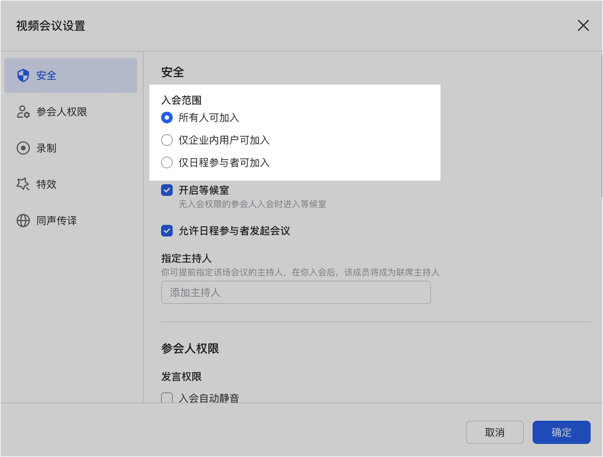The image size is (603, 457).
Task: Click the vertical scrollbar in settings panel
Action: click(x=601, y=127)
